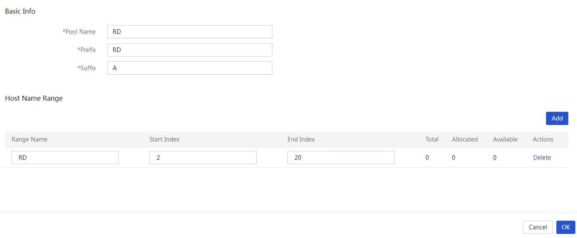Click the End Index column header

click(301, 139)
